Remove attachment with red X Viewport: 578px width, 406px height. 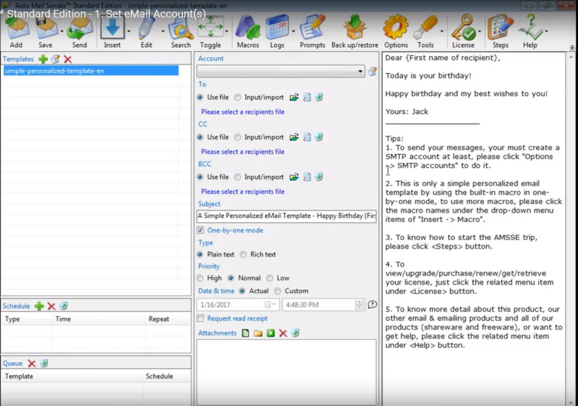coord(283,333)
